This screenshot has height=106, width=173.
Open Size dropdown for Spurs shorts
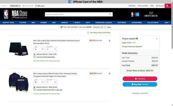coord(39,49)
